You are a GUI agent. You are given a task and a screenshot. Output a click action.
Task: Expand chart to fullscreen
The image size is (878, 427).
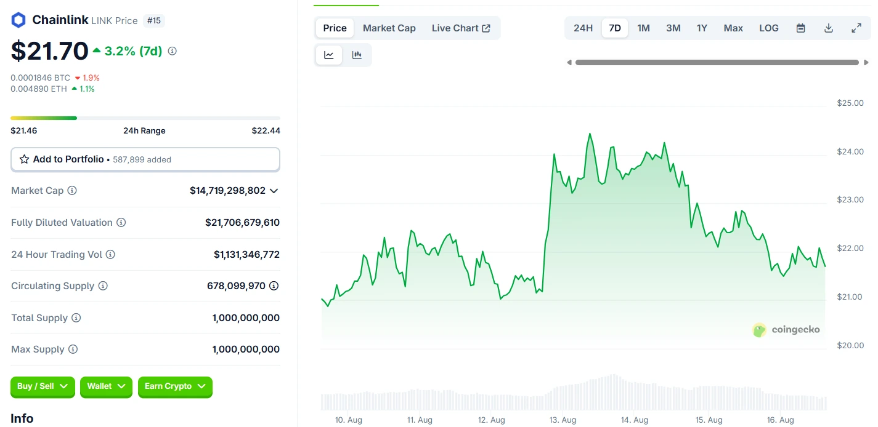(856, 28)
